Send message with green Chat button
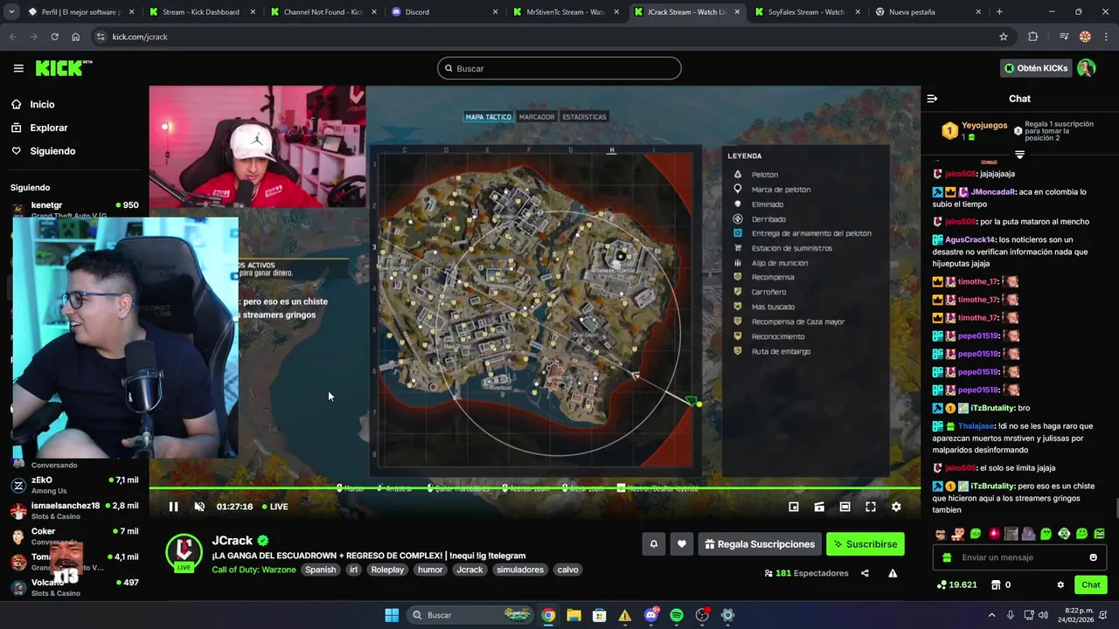 (x=1091, y=584)
